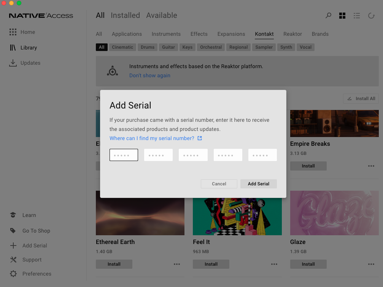383x287 pixels.
Task: Toggle the Guitar filter chip
Action: [168, 47]
